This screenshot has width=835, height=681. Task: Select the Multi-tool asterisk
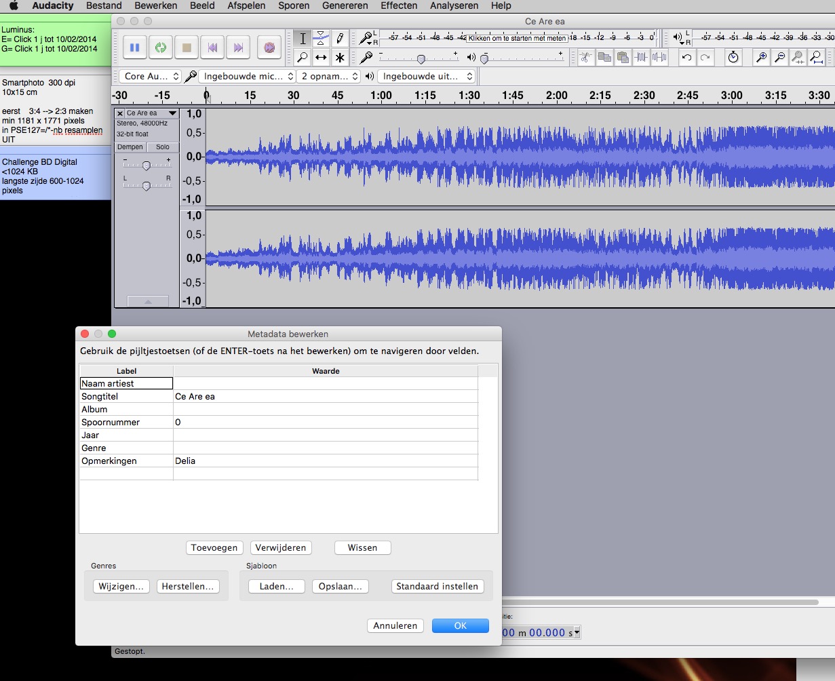339,58
